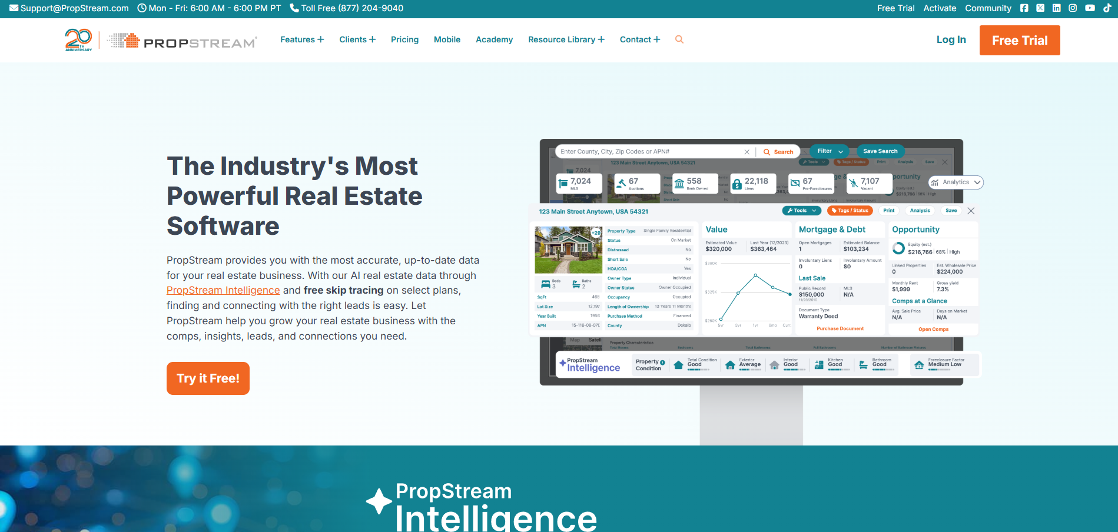The width and height of the screenshot is (1118, 532).
Task: Open the Filter dropdown in mockup
Action: coord(830,151)
